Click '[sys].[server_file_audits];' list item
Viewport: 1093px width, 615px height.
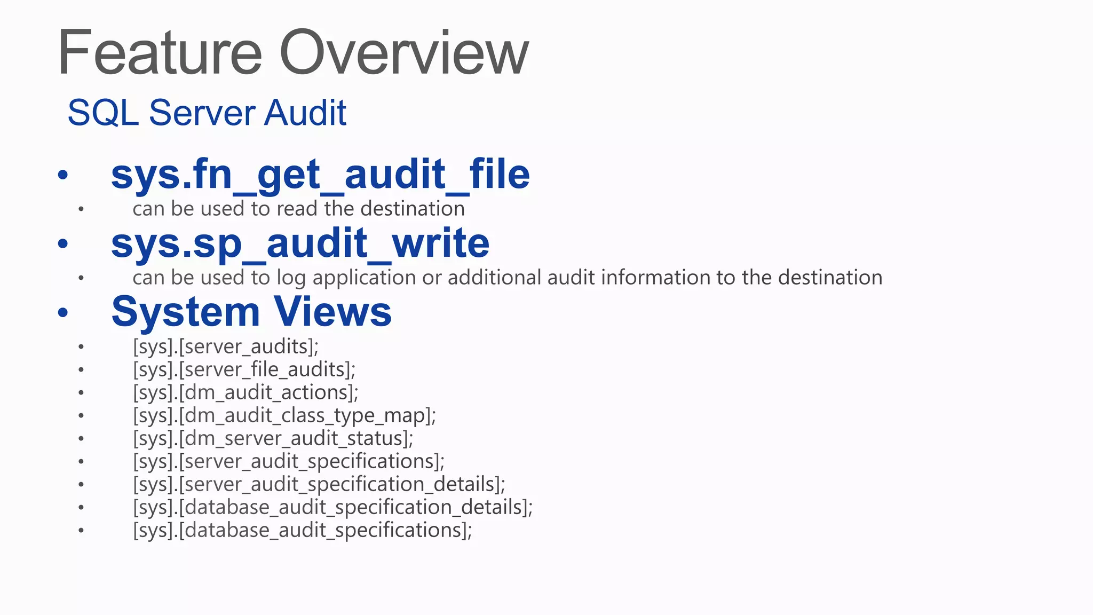click(x=244, y=369)
